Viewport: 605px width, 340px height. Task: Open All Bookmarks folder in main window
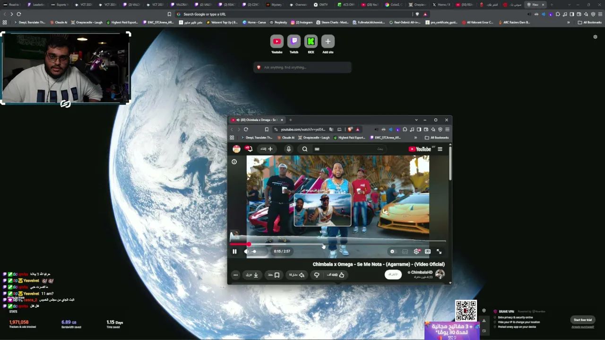(589, 22)
